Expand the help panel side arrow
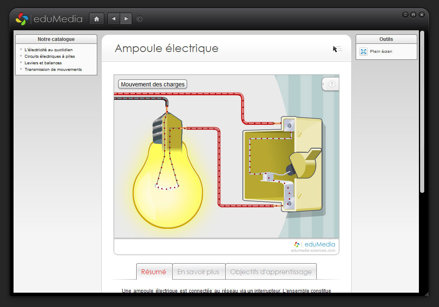Viewport: 439px width, 307px height. click(323, 84)
